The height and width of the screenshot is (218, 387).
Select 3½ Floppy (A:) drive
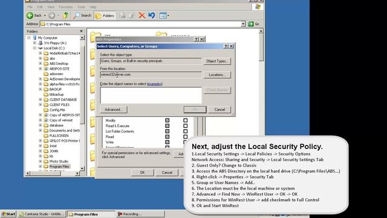tap(55, 43)
